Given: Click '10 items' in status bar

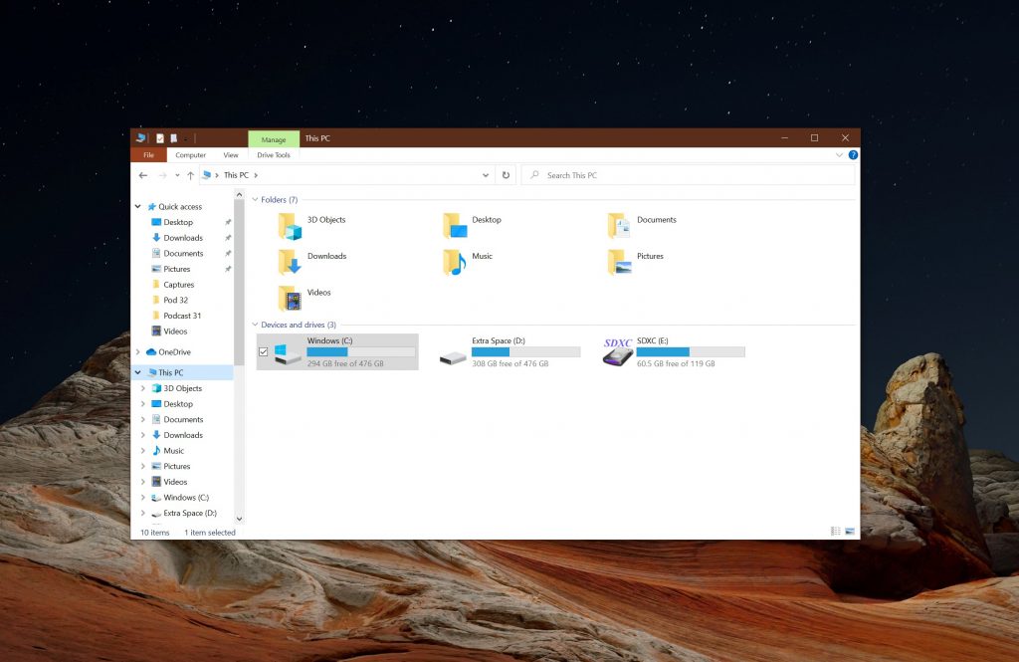Looking at the screenshot, I should pyautogui.click(x=154, y=533).
